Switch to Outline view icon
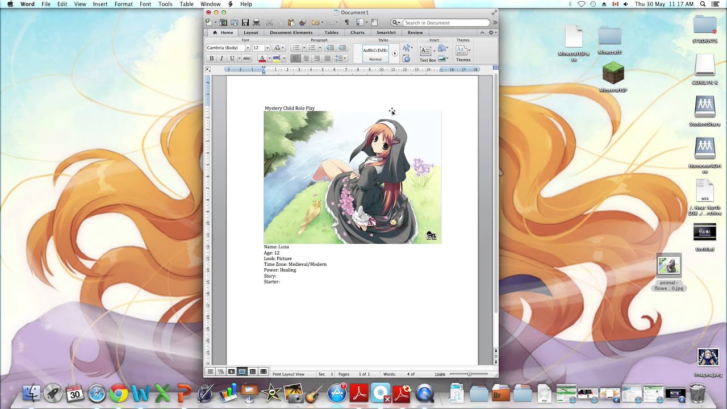Image resolution: width=727 pixels, height=409 pixels. pyautogui.click(x=220, y=372)
